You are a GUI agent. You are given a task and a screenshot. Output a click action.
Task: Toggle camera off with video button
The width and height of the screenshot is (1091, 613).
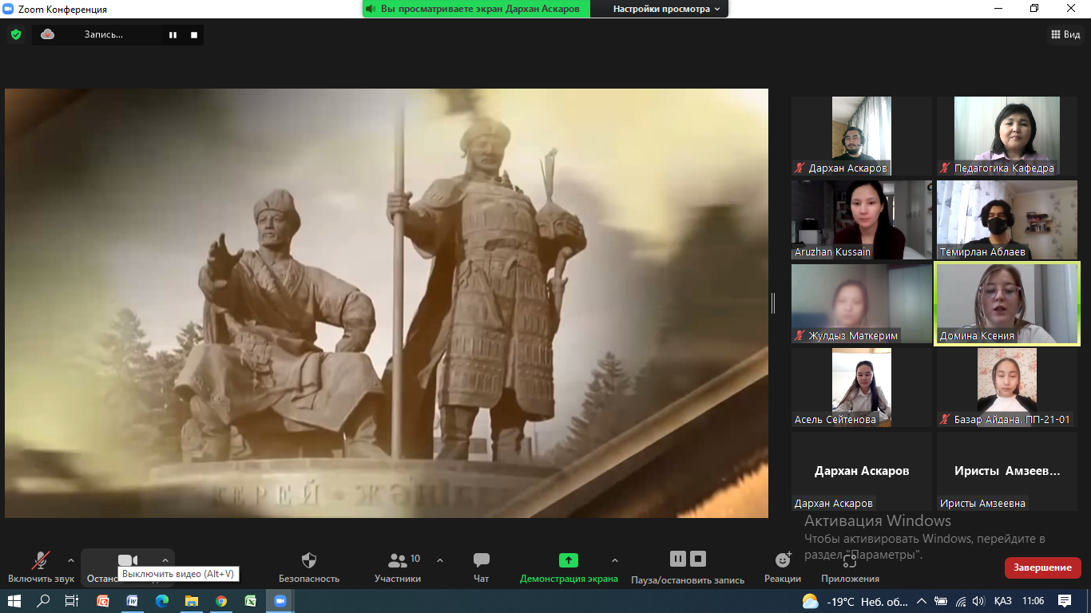[128, 561]
